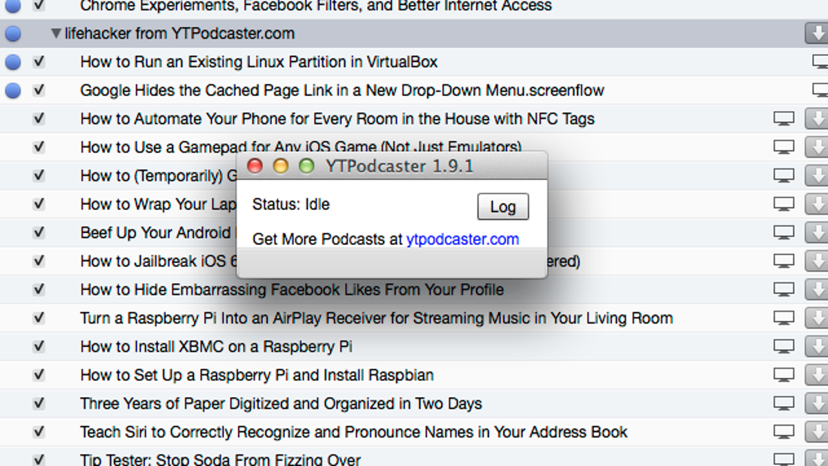Click video icon for Install XBMC on Raspberry Pi
828x466 pixels.
(784, 347)
